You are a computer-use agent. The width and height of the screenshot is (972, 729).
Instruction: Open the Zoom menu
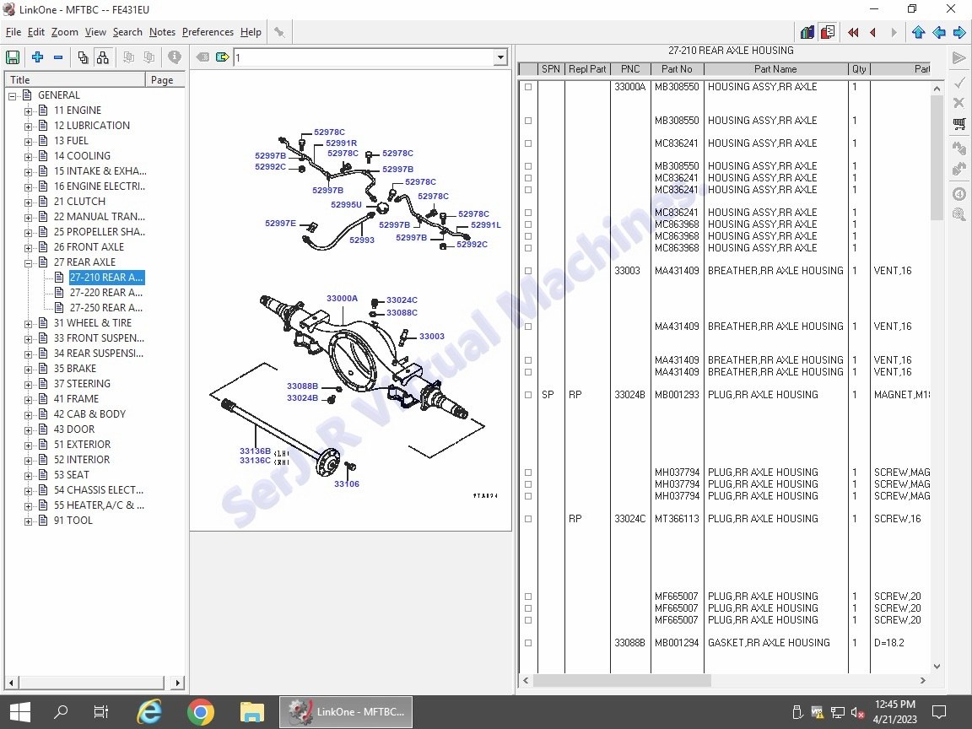(x=64, y=32)
